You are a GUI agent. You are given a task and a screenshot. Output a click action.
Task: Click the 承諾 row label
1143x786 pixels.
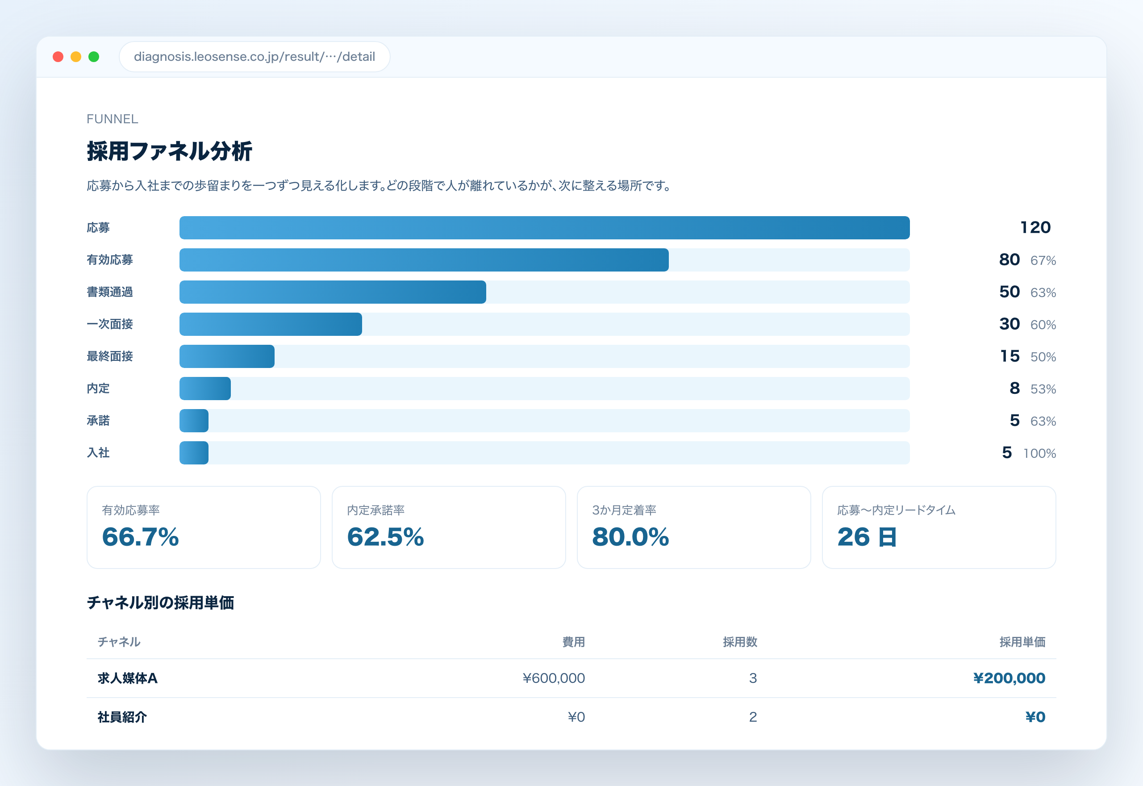98,421
